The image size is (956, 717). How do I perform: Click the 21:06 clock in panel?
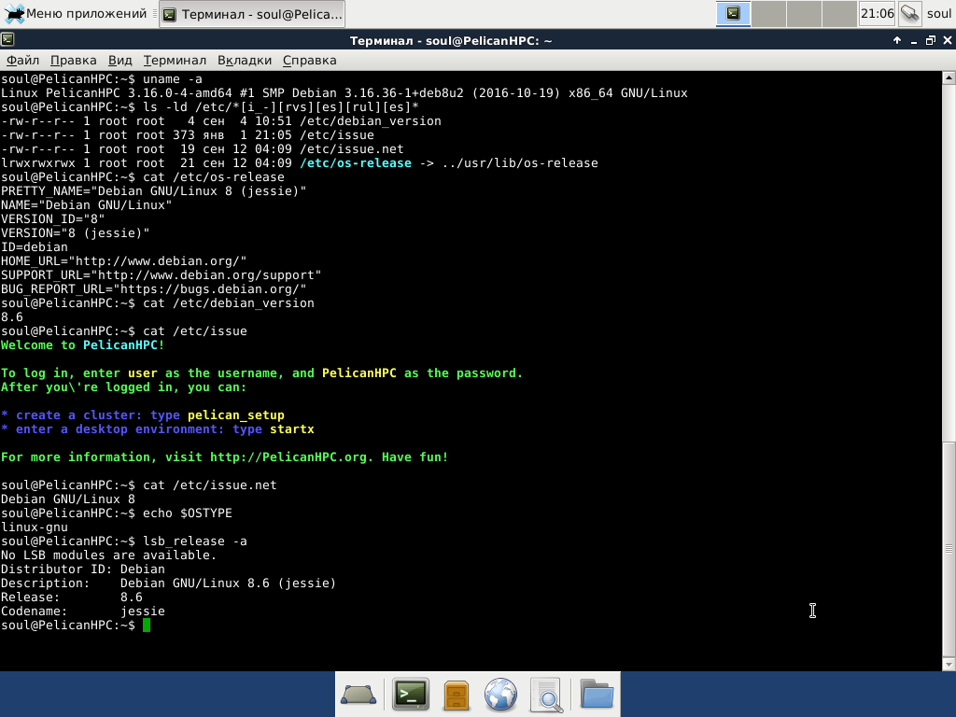point(877,13)
